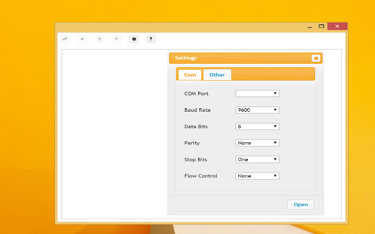Click the 'Stop Bits' label
Image resolution: width=375 pixels, height=234 pixels.
point(196,160)
